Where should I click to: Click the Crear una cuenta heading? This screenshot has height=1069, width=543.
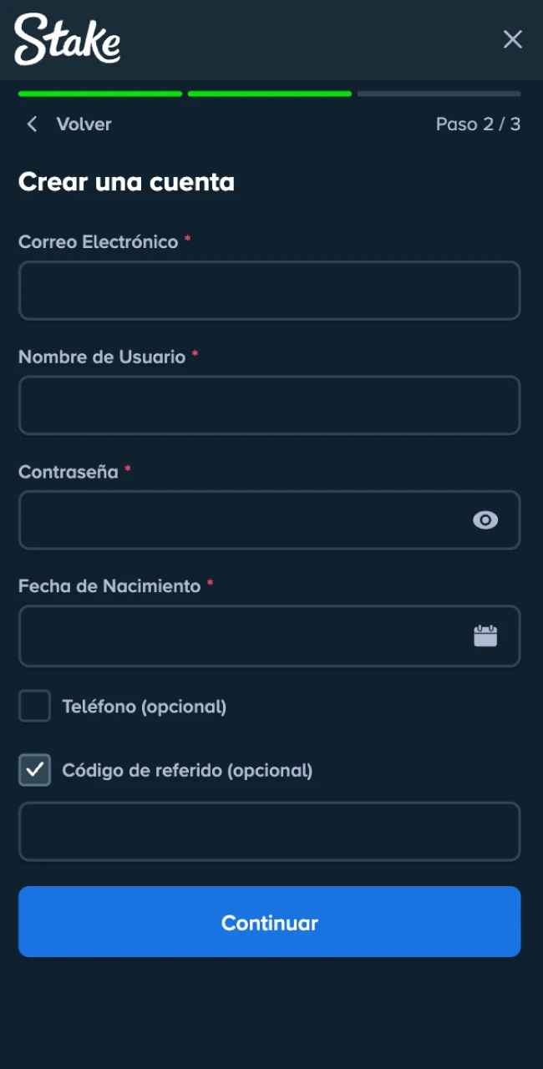(126, 182)
